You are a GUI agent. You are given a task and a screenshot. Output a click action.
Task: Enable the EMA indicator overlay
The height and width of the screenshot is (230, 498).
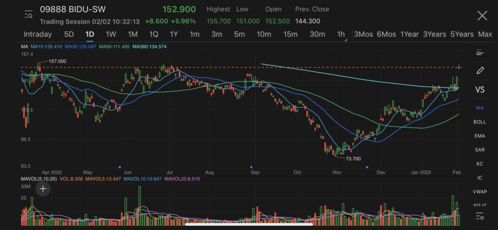480,136
